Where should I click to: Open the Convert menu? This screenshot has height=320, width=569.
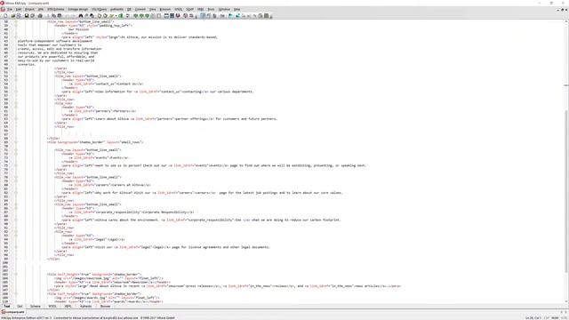click(140, 9)
